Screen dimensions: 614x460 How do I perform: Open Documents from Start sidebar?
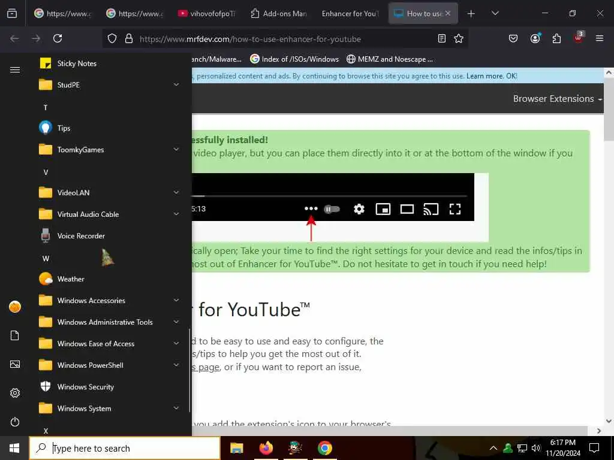point(15,335)
